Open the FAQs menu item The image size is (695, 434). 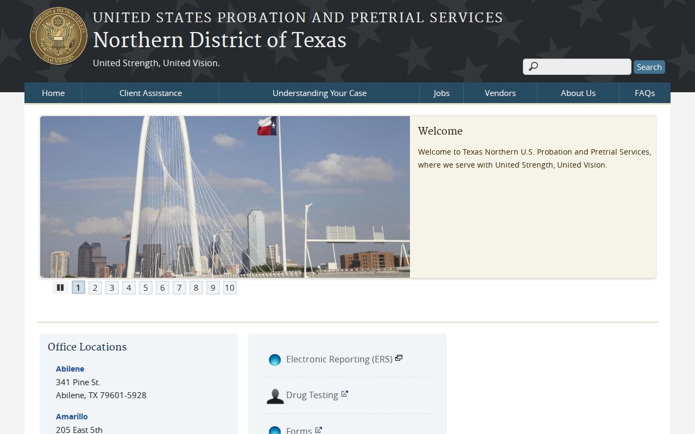pyautogui.click(x=645, y=93)
